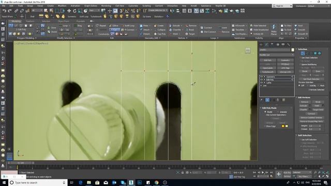Click the Cut tool in ribbon
Screen dimensions: 331x186
[115, 30]
